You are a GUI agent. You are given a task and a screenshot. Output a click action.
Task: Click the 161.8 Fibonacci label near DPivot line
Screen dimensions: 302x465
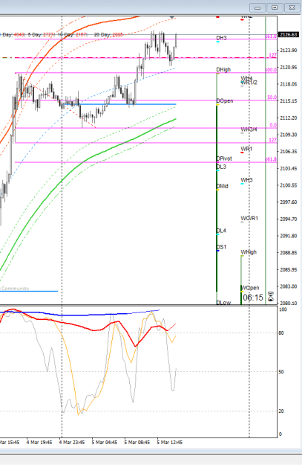(x=271, y=159)
